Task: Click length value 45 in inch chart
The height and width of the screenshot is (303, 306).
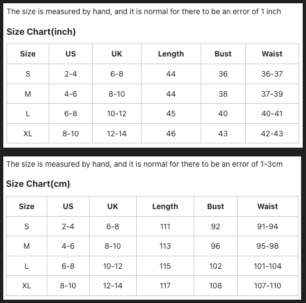Action: (171, 113)
